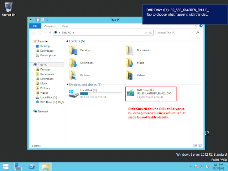Open the Customize Quick Access Toolbar dropdown

click(47, 20)
